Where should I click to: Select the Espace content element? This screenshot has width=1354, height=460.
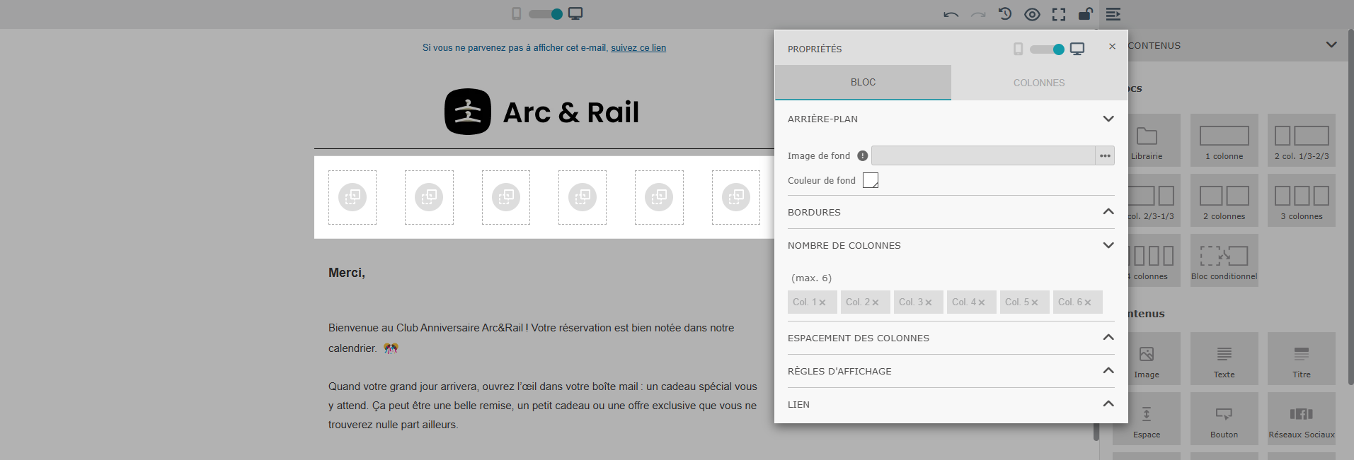[1147, 419]
